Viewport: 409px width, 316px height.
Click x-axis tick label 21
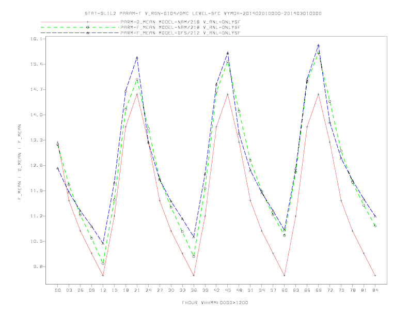pos(137,290)
